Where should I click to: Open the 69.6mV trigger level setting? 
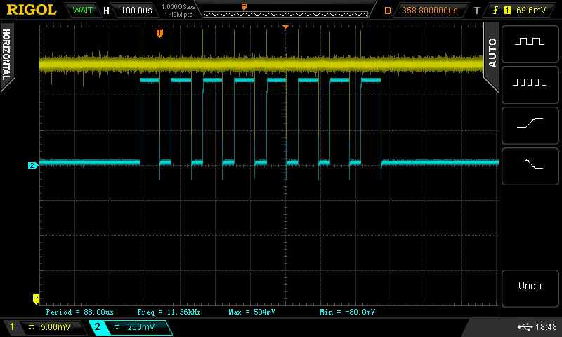click(531, 11)
